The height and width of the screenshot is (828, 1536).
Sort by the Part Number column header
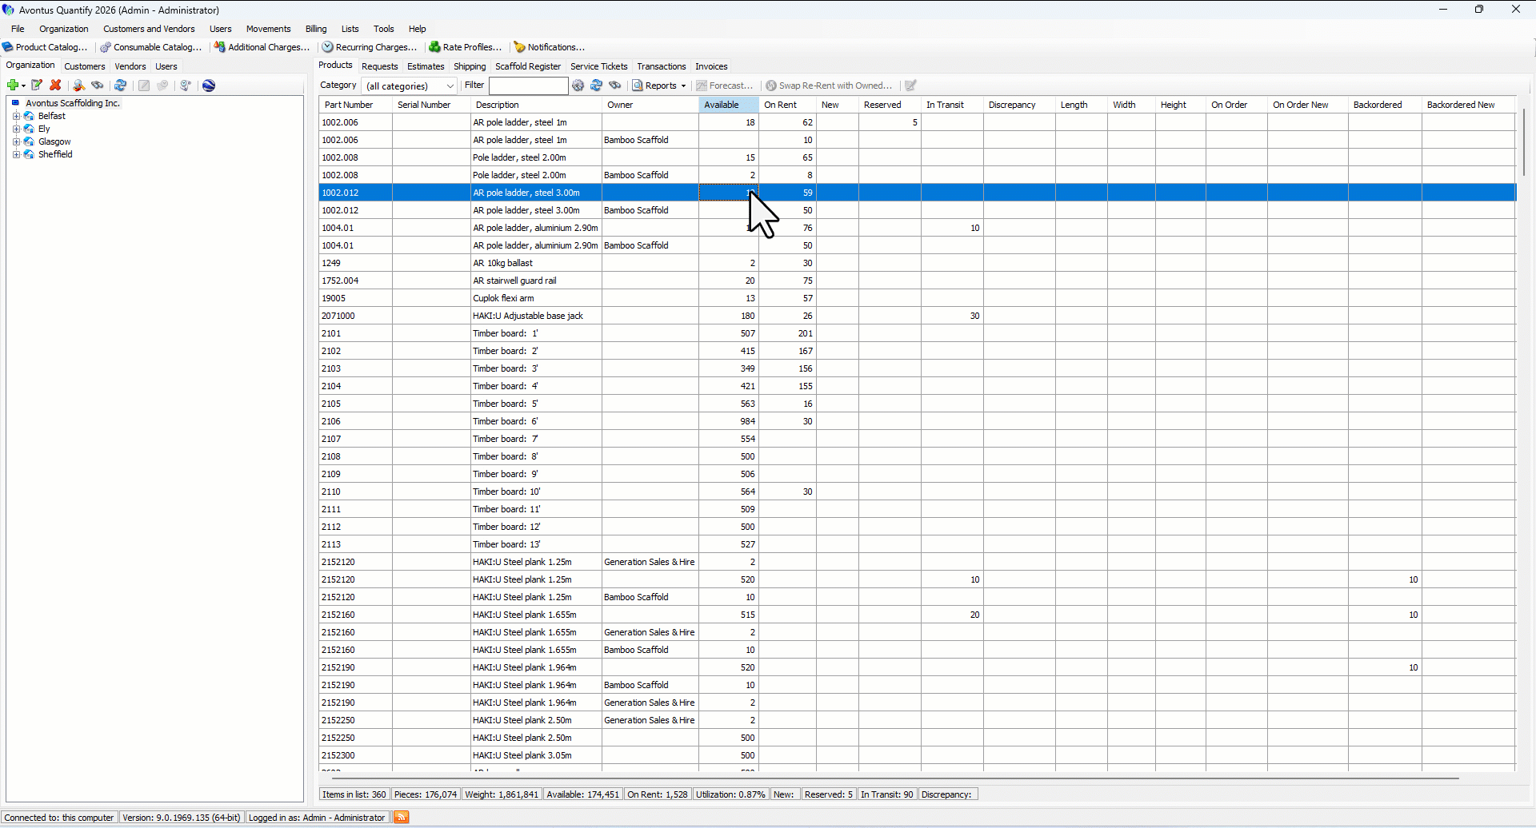[x=355, y=105]
